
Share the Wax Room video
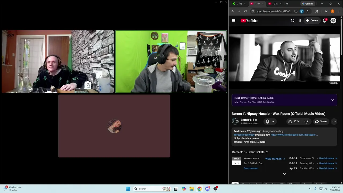click(x=321, y=121)
